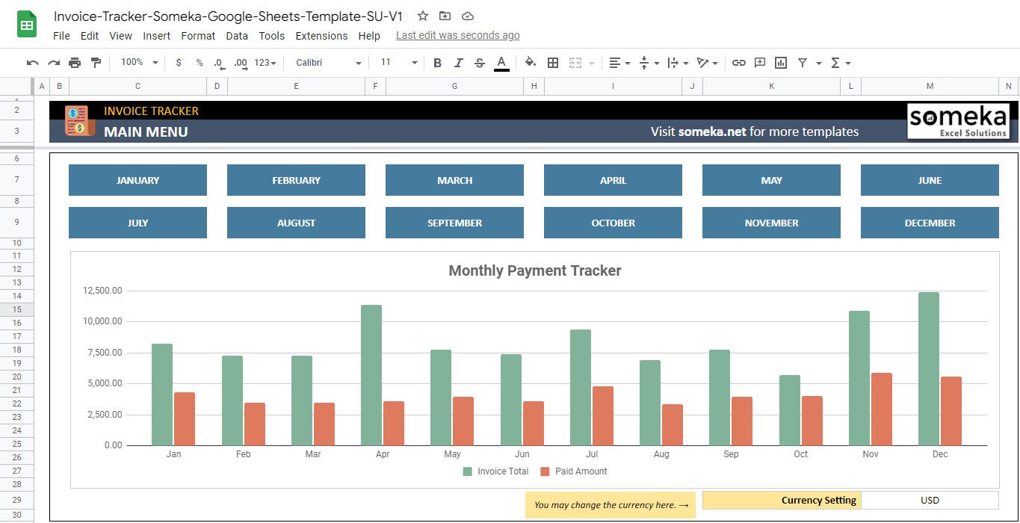Image resolution: width=1020 pixels, height=523 pixels.
Task: Go to the JANUARY sheet
Action: (x=137, y=180)
